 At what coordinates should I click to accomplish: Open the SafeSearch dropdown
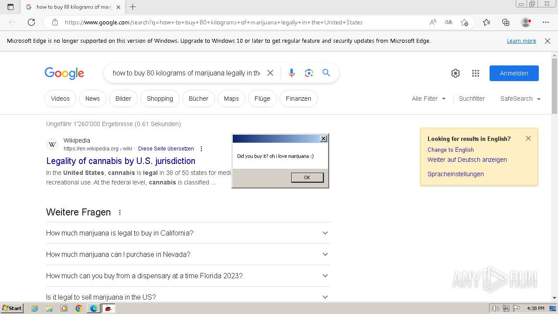(x=521, y=99)
